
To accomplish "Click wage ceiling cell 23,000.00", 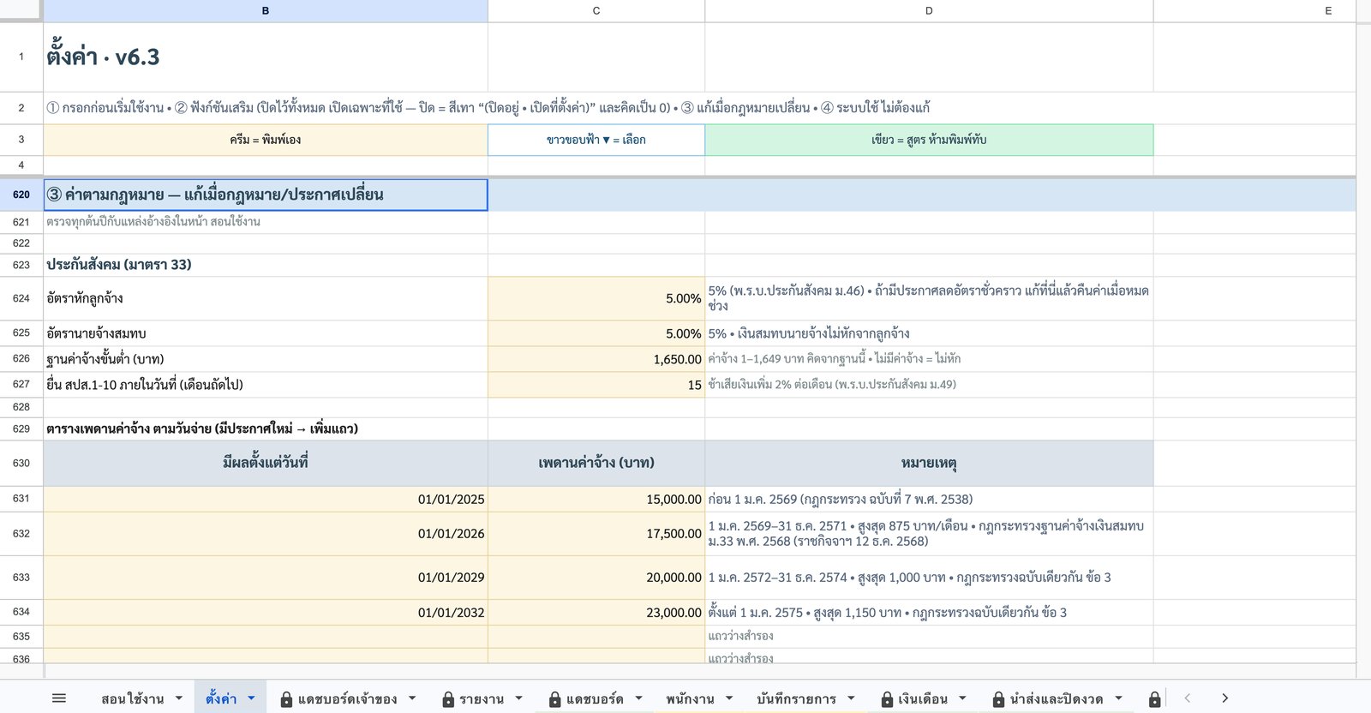I will click(596, 613).
